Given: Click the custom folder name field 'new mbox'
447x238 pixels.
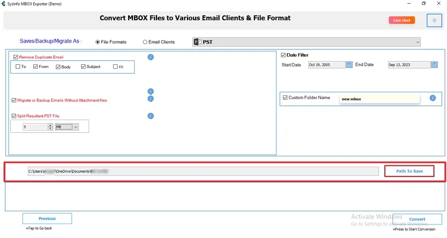Looking at the screenshot, I should 379,99.
